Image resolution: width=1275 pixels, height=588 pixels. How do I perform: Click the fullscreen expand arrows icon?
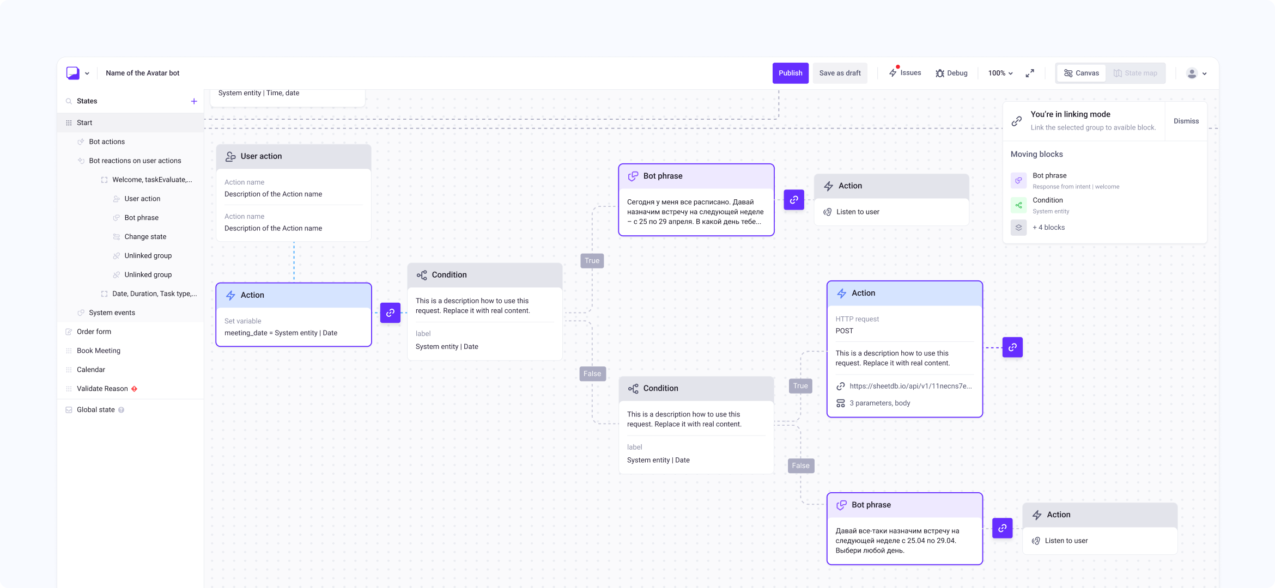tap(1030, 73)
